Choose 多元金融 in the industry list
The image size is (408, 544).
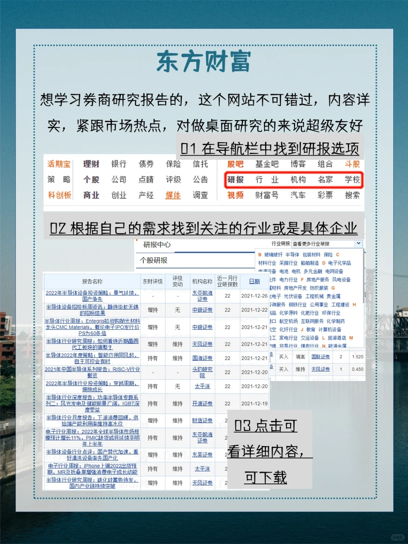pyautogui.click(x=313, y=271)
